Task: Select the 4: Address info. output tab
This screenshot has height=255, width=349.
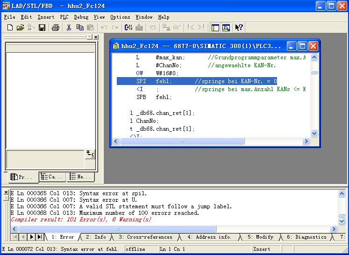Action: (209, 237)
